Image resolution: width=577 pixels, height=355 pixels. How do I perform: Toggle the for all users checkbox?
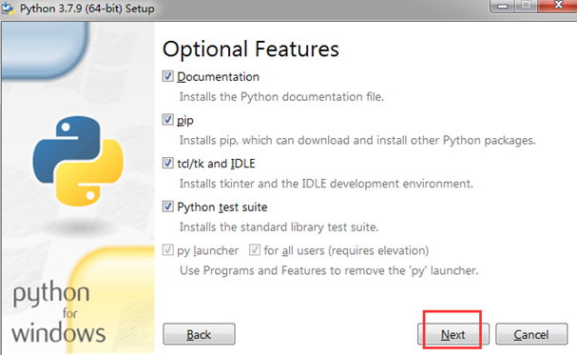(255, 250)
